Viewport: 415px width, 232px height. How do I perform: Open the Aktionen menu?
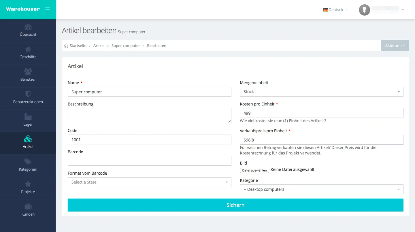click(x=395, y=46)
